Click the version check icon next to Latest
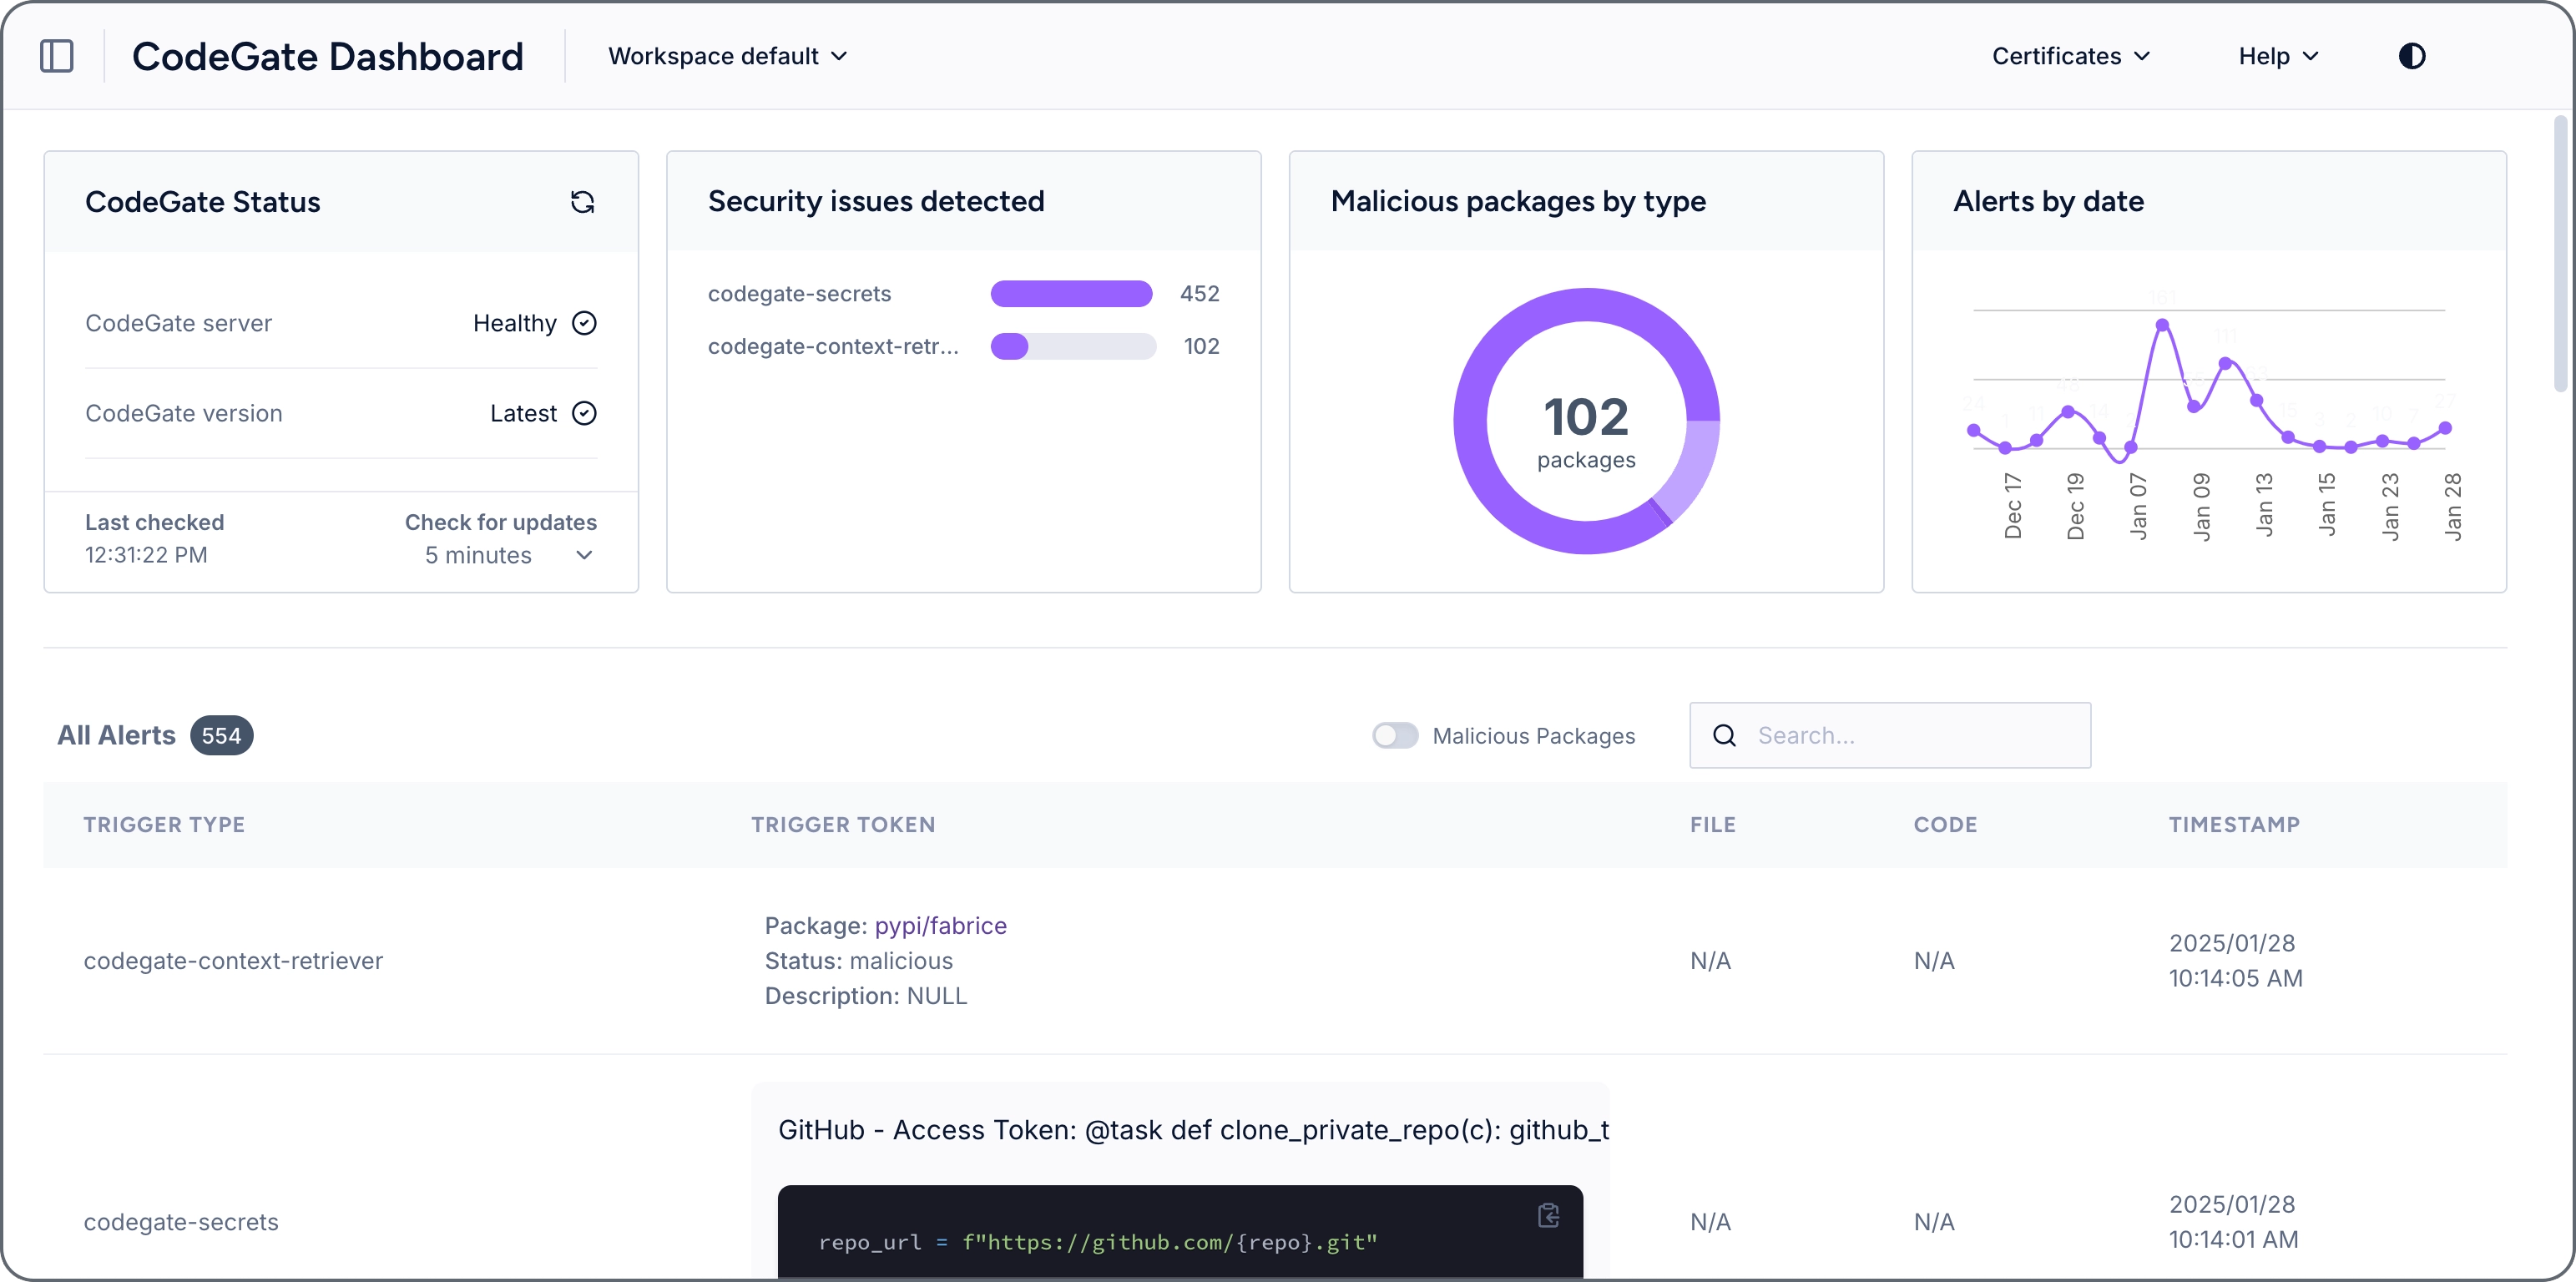The image size is (2576, 1282). coord(585,412)
